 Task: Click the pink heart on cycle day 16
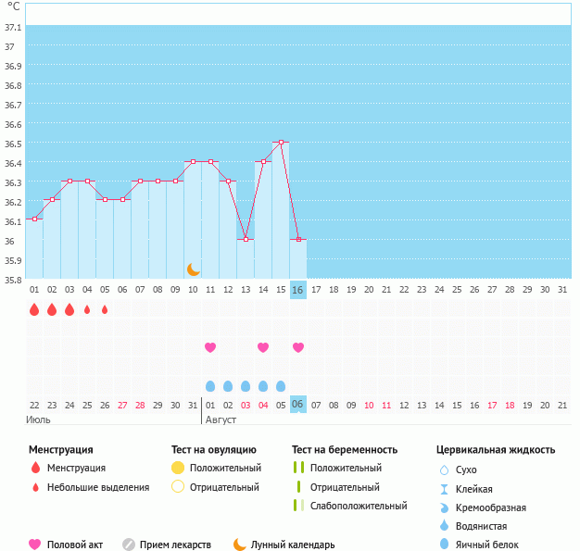click(298, 347)
